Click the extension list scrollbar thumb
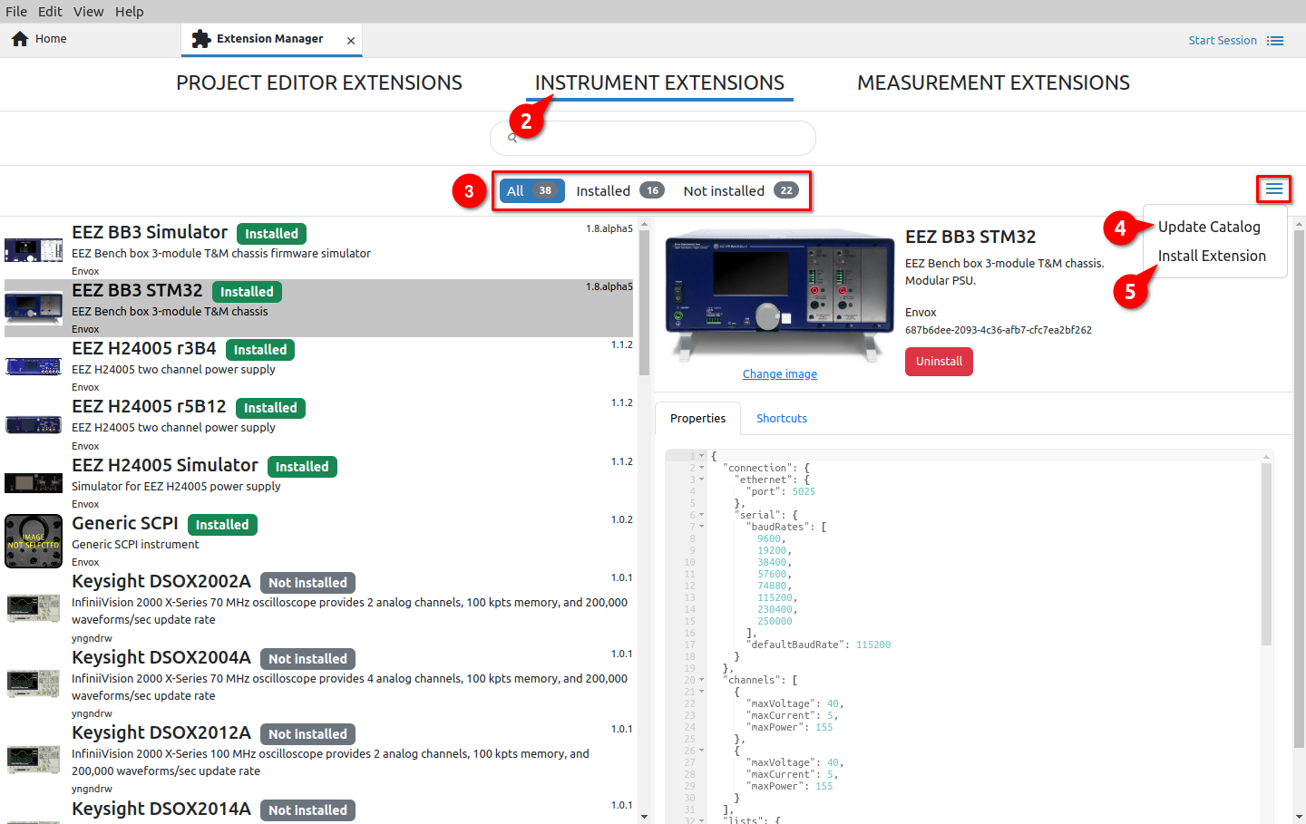The height and width of the screenshot is (824, 1306). pos(644,304)
